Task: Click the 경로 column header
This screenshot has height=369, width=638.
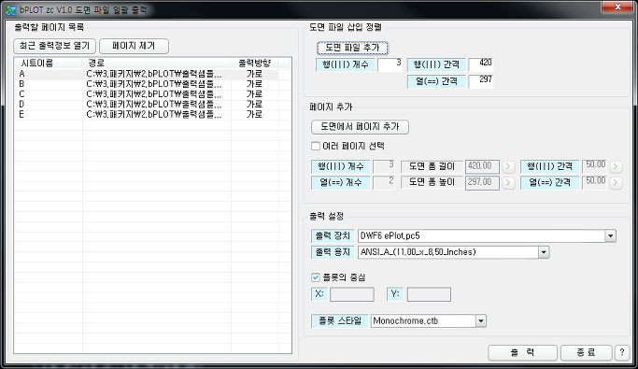Action: coord(157,64)
